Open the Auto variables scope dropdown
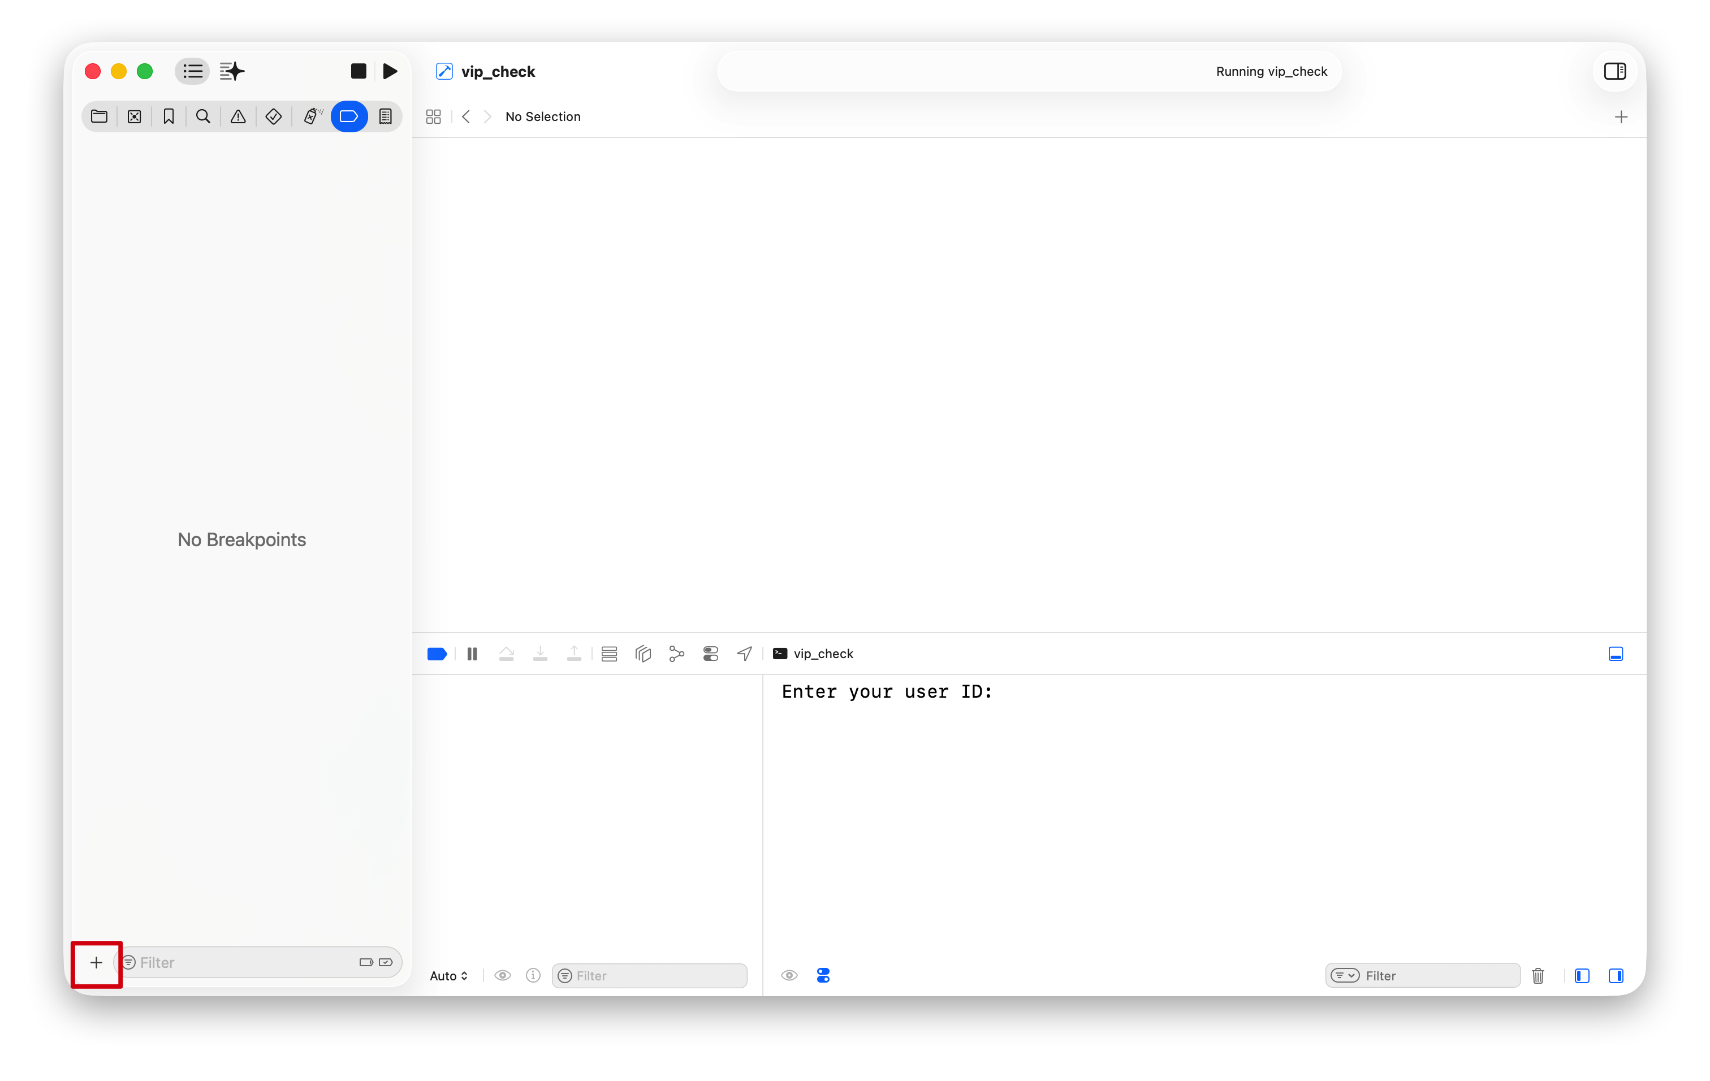 coord(448,975)
